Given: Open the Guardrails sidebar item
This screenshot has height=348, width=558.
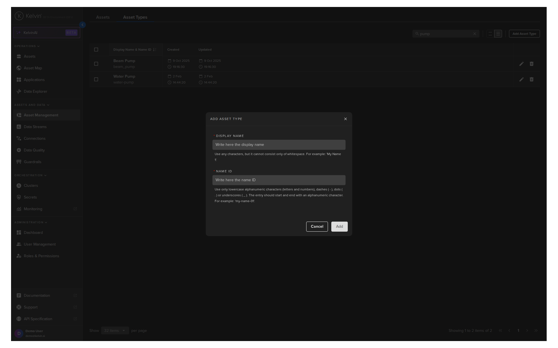Looking at the screenshot, I should tap(32, 162).
